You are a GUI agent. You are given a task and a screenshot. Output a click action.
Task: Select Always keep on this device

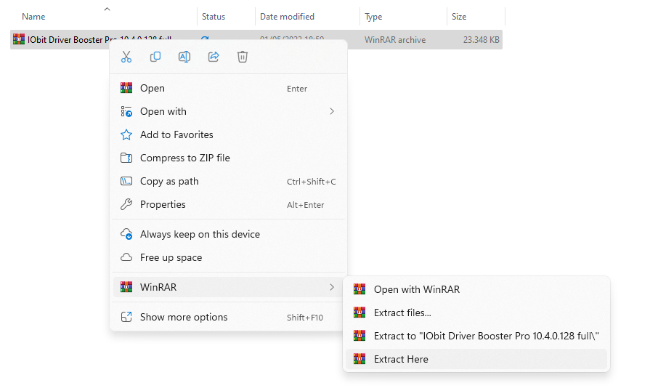pos(200,234)
